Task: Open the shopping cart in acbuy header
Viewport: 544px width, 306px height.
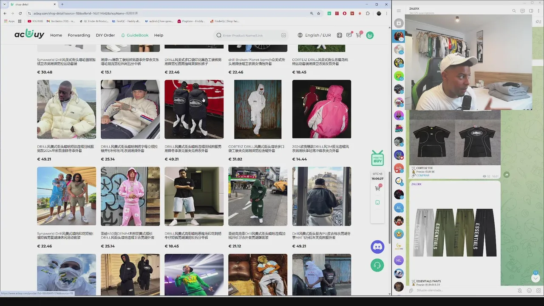Action: (x=359, y=35)
